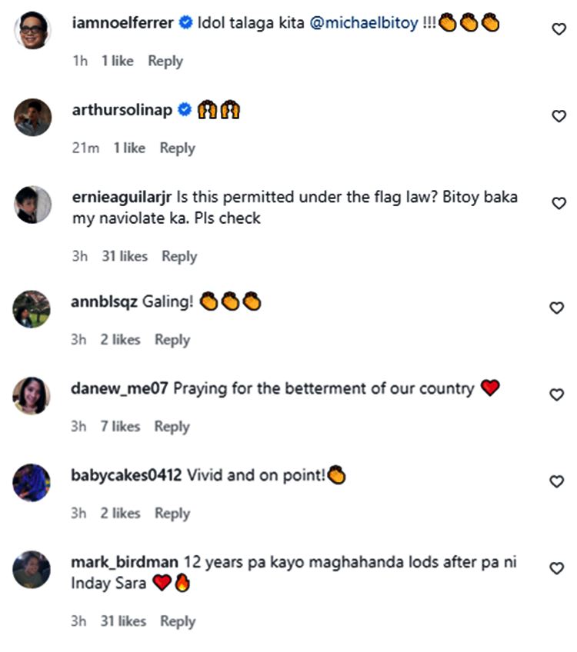The image size is (577, 652).
Task: Reply to iamnoelferrer's comment
Action: (x=165, y=61)
